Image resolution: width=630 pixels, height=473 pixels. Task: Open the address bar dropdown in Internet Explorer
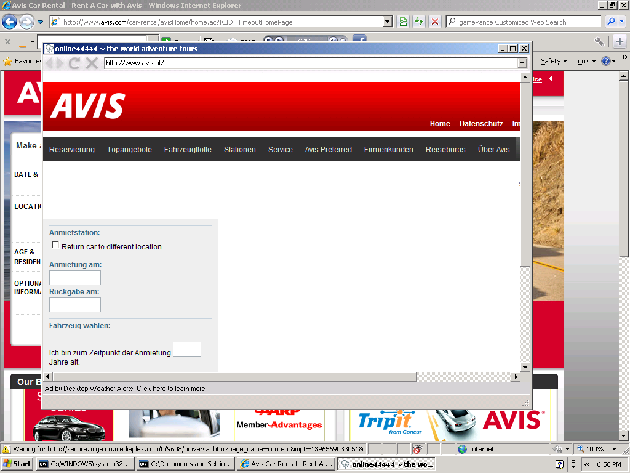[x=388, y=22]
